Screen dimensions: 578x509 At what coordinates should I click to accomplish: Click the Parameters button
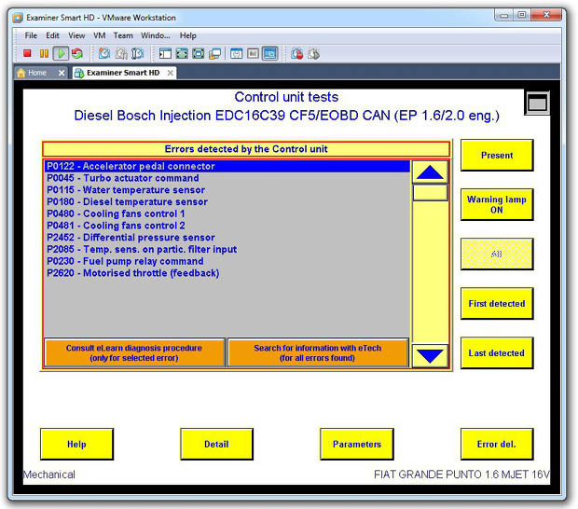(356, 444)
